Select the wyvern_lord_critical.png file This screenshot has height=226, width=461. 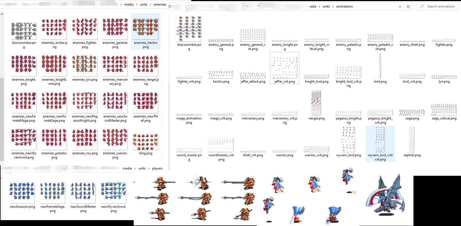tap(380, 140)
